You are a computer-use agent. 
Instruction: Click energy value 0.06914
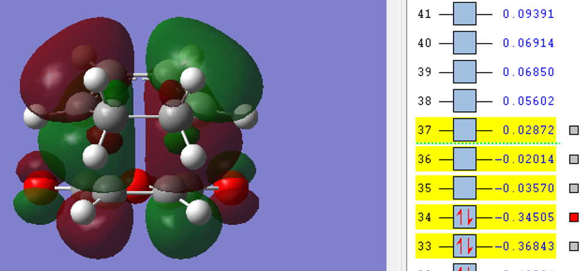[528, 43]
